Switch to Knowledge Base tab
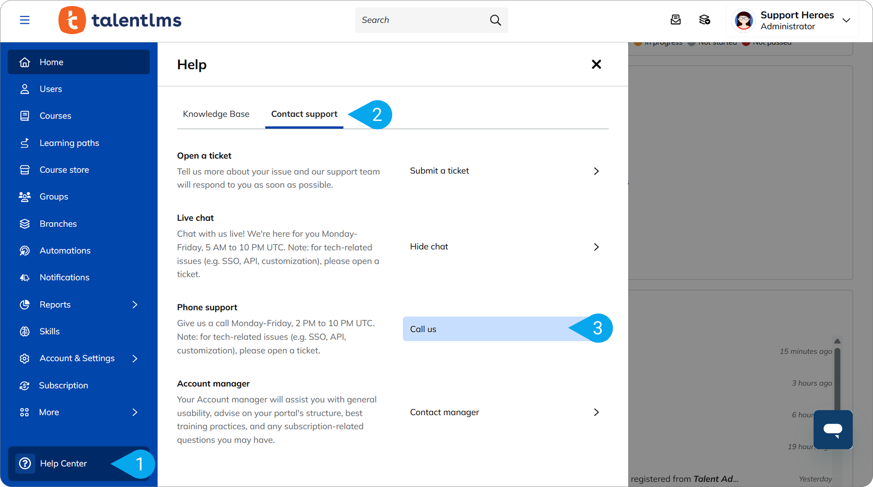873x487 pixels. point(216,114)
